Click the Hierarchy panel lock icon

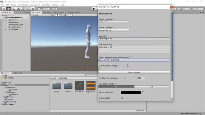tap(26, 12)
